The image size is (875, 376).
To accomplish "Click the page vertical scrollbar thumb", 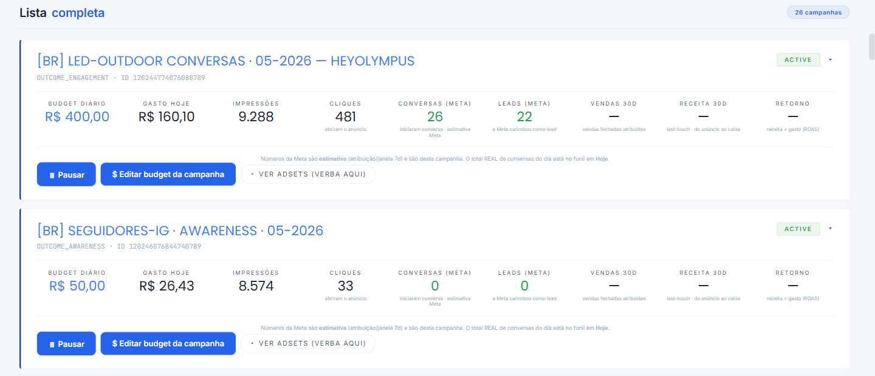I will [871, 47].
